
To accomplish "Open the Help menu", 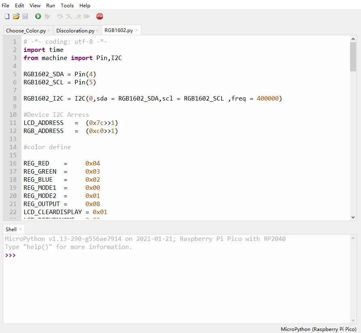I will (85, 6).
